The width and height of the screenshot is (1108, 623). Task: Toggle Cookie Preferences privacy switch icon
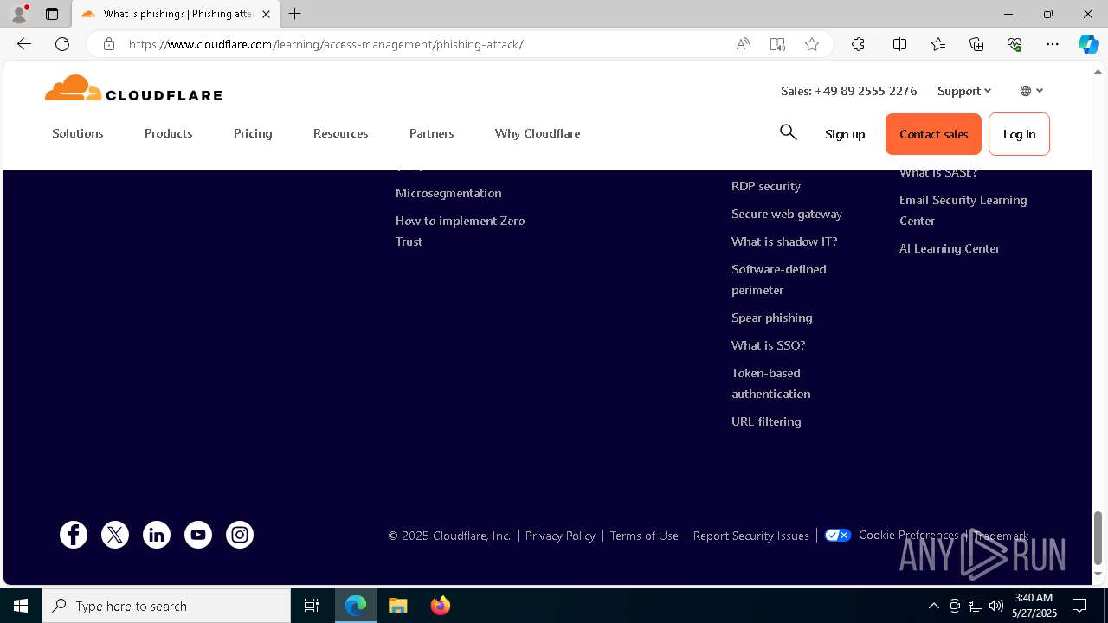838,536
